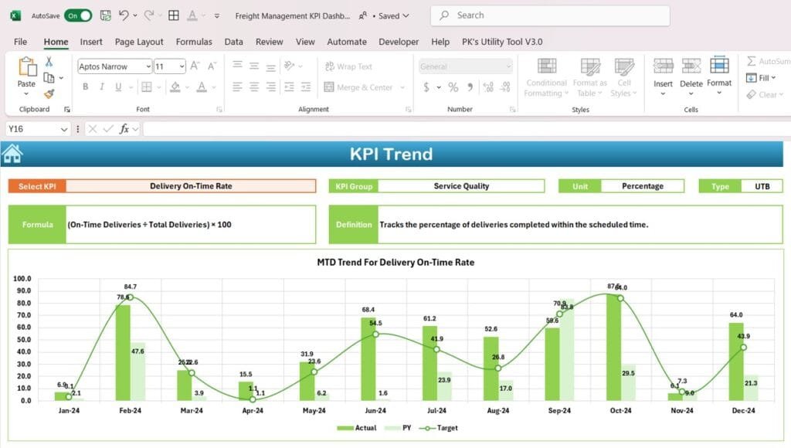Pick a color with the Font Color swatch
791x448 pixels.
point(200,86)
